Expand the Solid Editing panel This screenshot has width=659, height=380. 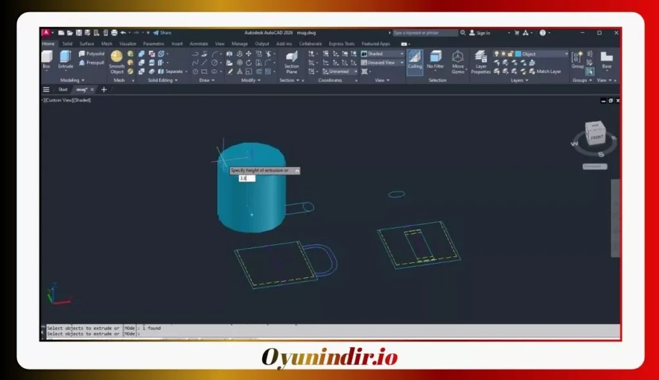point(163,80)
